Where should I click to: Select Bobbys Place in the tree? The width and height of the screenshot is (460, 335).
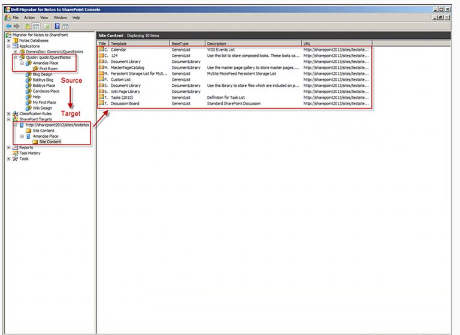(44, 86)
